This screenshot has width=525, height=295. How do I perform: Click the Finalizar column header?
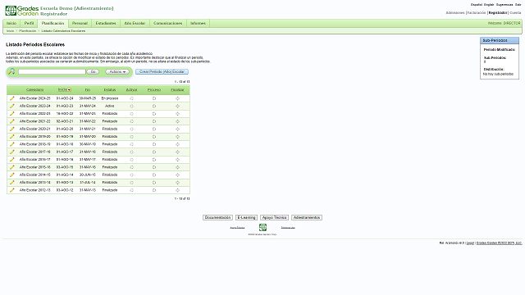click(177, 89)
